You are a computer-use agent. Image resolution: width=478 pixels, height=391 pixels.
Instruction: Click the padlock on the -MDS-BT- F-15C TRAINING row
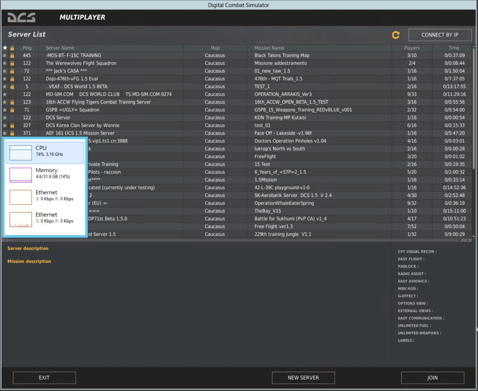coord(12,55)
